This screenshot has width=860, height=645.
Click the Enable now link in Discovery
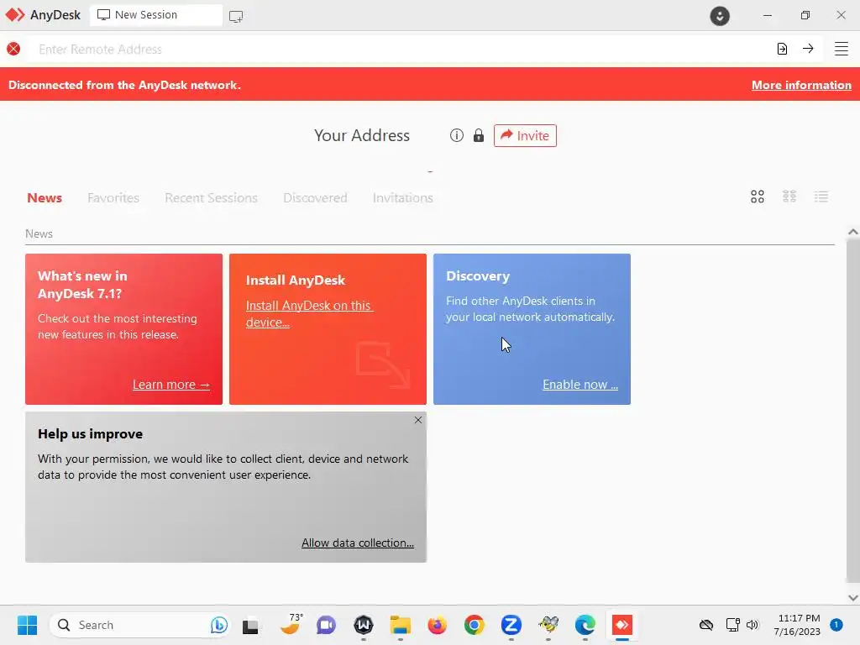[x=580, y=385]
